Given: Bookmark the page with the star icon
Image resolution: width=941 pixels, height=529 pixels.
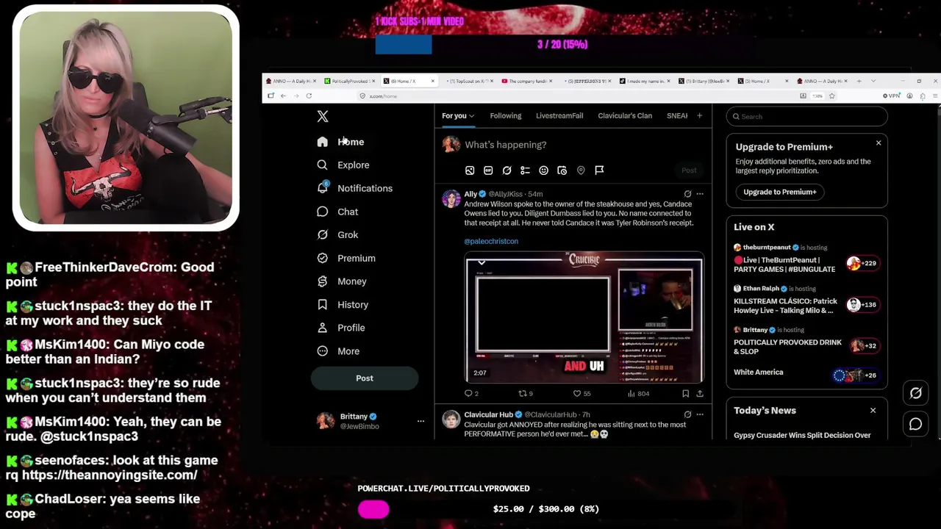Looking at the screenshot, I should [831, 96].
